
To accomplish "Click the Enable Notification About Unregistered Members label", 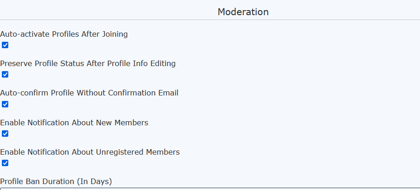I will [x=90, y=152].
